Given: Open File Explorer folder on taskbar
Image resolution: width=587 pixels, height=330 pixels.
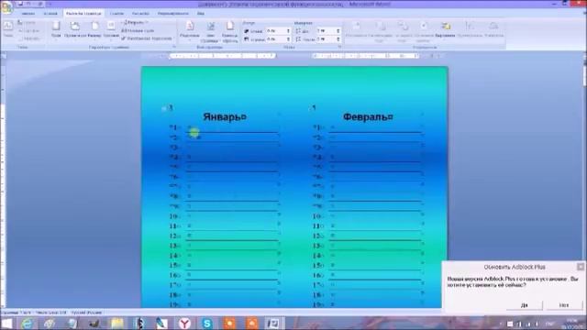Looking at the screenshot, I should pos(116,324).
